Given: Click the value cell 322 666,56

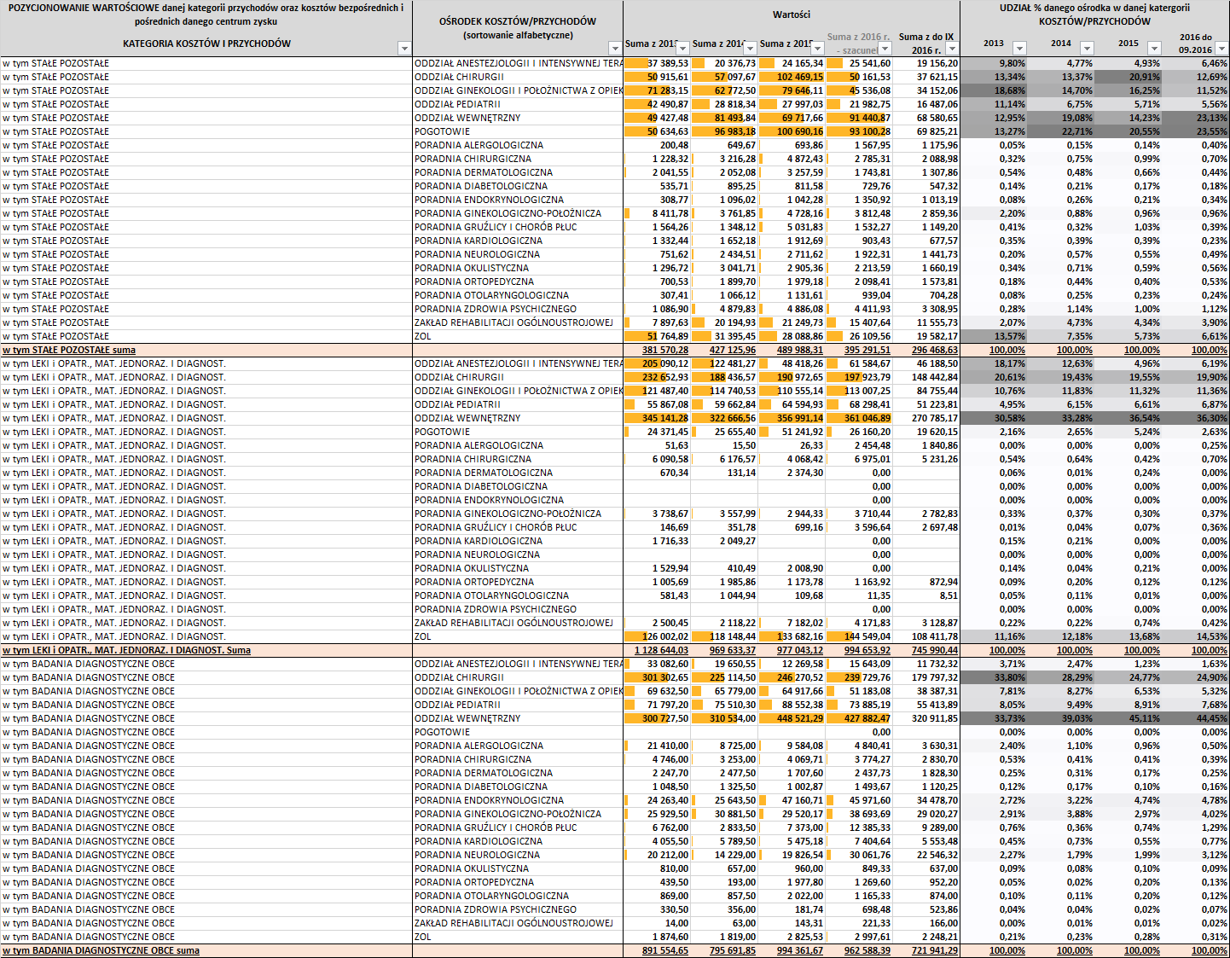Looking at the screenshot, I should pyautogui.click(x=724, y=418).
